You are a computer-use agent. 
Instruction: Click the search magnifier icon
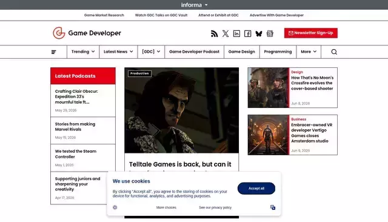pos(334,52)
